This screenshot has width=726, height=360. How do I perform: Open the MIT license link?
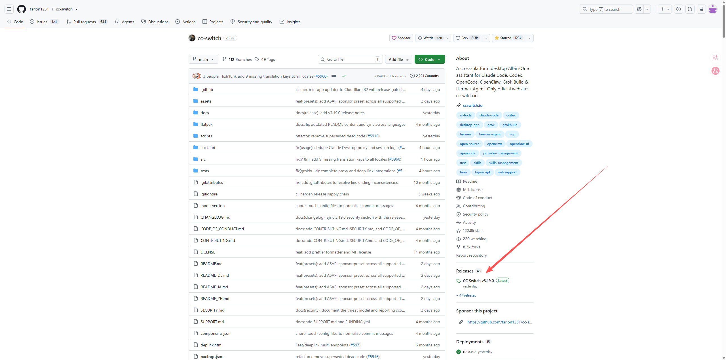pos(472,189)
